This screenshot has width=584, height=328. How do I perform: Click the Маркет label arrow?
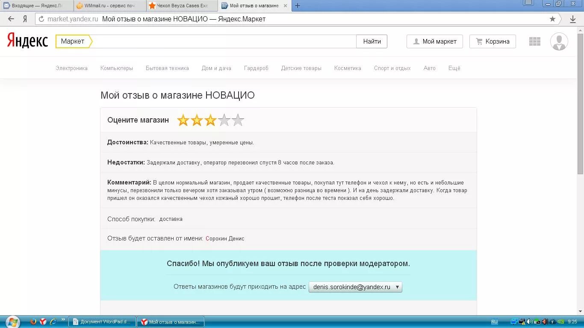pos(74,41)
